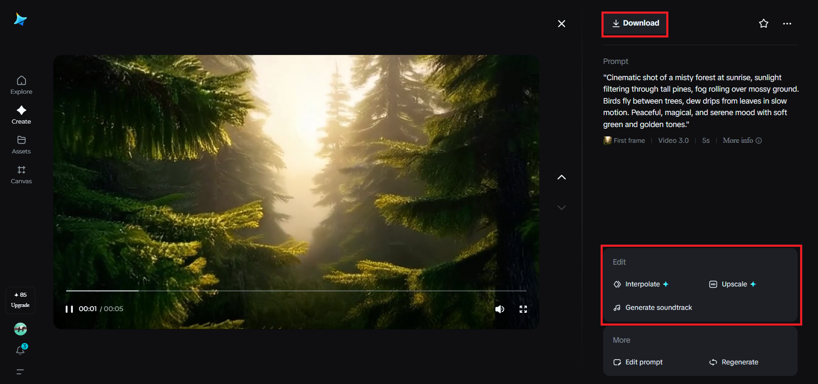The image size is (818, 384).
Task: Choose Regenerate from the More section
Action: 739,362
